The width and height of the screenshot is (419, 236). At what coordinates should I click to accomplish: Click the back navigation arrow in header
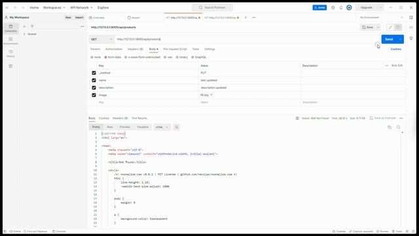point(16,8)
